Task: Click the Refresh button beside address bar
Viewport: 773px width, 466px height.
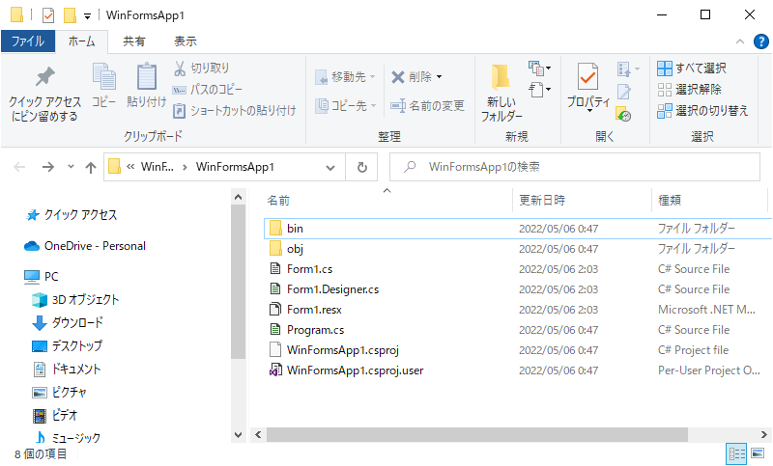Action: [361, 167]
